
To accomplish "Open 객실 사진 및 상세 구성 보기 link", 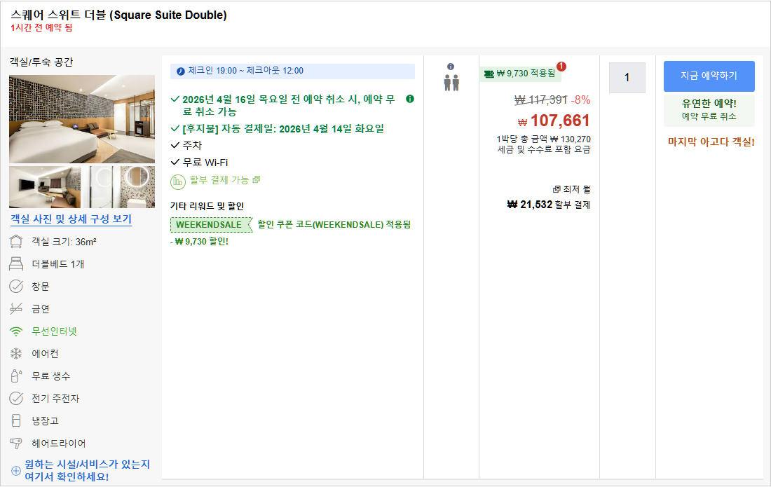I will pyautogui.click(x=71, y=219).
